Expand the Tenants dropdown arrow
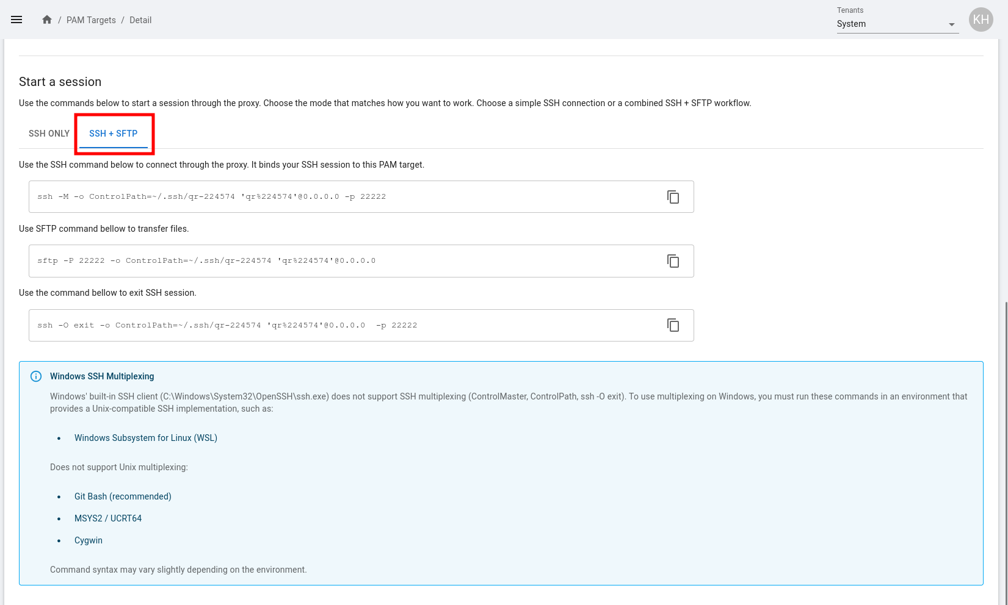Screen dimensions: 1008x605 click(951, 24)
